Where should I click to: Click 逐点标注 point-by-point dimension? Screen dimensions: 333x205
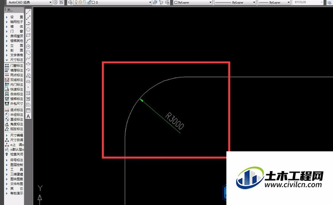click(x=14, y=110)
